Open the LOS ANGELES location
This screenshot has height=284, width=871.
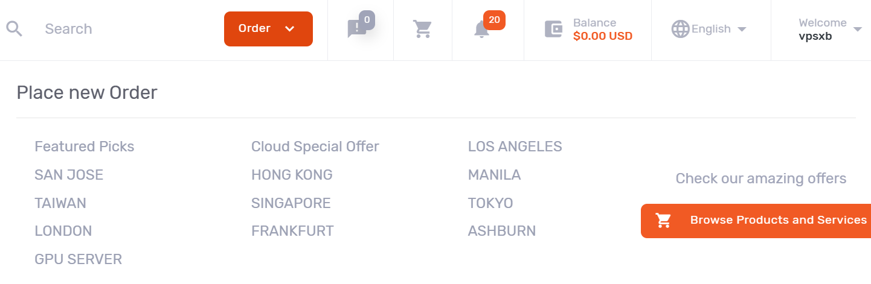515,147
